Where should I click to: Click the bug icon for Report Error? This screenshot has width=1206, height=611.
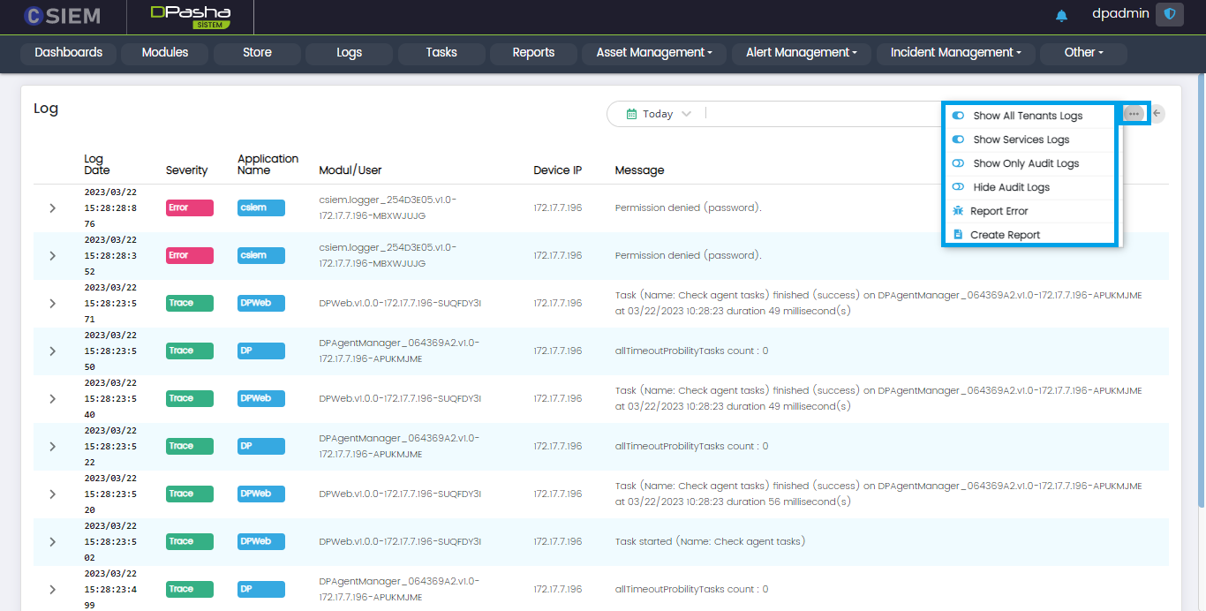[x=958, y=211]
